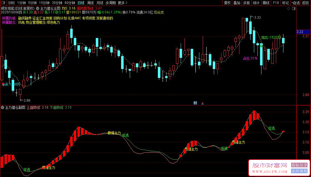Click the 综合类 industry label
311x177 pixels.
(x=159, y=12)
